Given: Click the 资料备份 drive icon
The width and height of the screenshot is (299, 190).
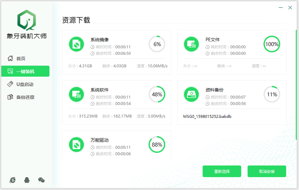Looking at the screenshot, I should pyautogui.click(x=191, y=94).
